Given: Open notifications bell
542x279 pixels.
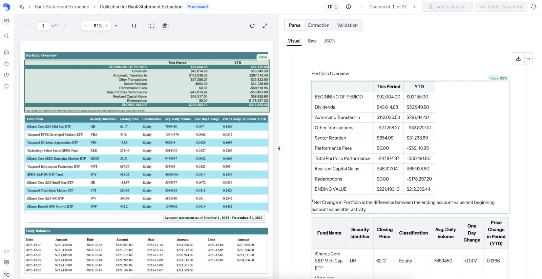Looking at the screenshot, I should 534,7.
